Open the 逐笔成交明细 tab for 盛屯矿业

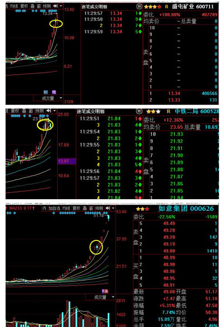coord(94,6)
